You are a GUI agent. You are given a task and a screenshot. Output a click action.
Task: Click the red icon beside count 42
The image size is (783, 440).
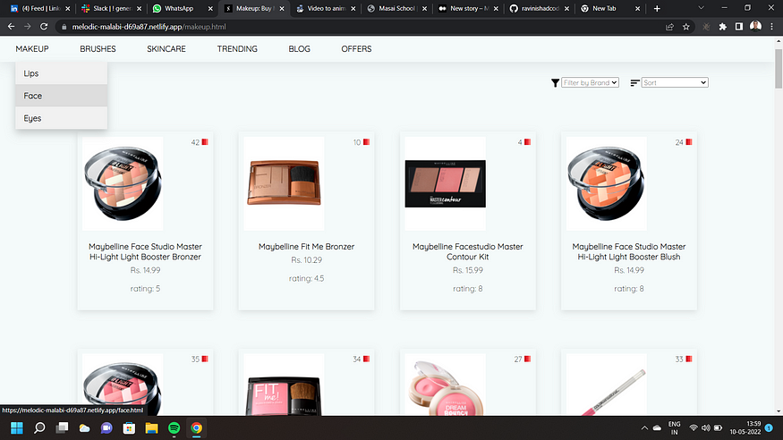click(205, 142)
